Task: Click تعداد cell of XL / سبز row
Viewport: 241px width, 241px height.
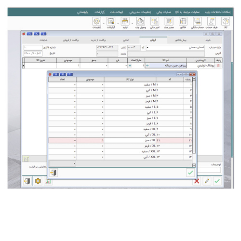Action: [x=62, y=140]
